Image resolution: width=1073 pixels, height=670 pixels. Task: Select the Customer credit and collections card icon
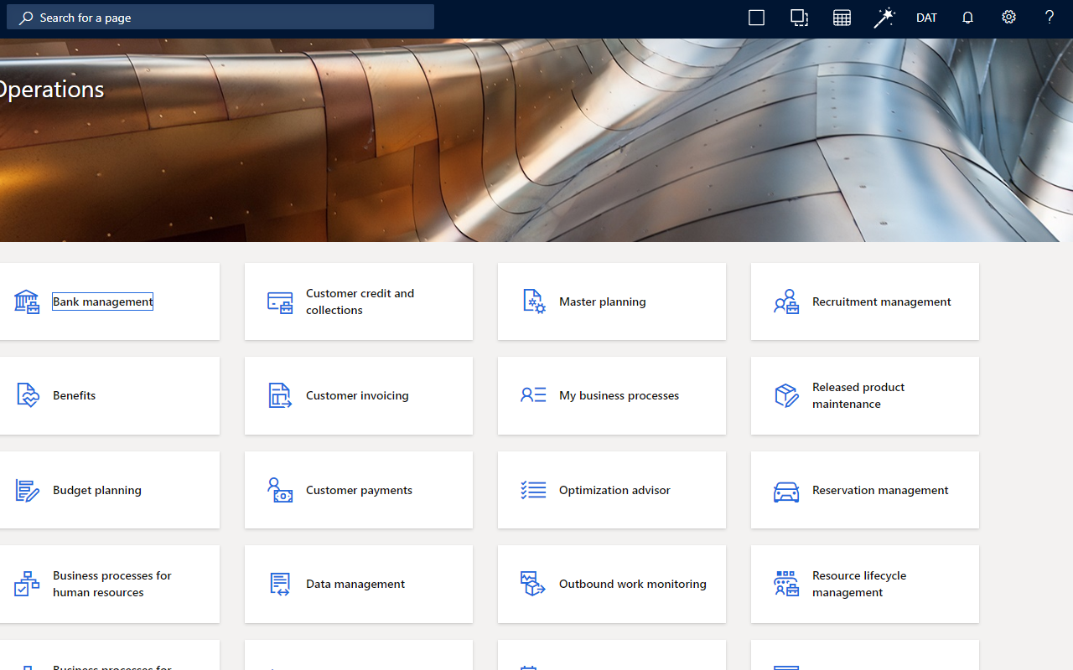280,301
